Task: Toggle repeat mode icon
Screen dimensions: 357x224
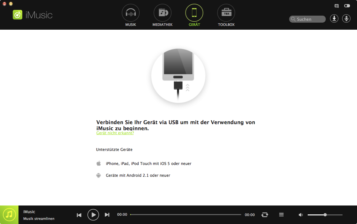Action: coord(265,215)
